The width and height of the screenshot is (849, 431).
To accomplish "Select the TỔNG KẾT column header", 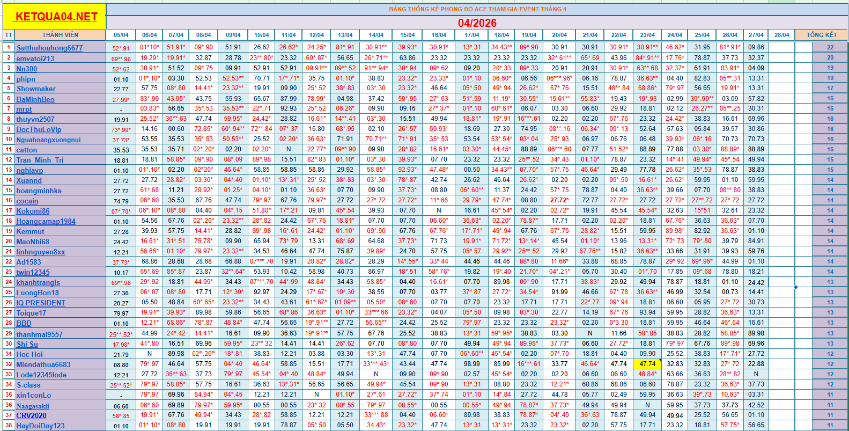I will [821, 35].
